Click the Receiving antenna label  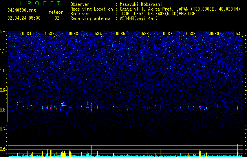90,18
